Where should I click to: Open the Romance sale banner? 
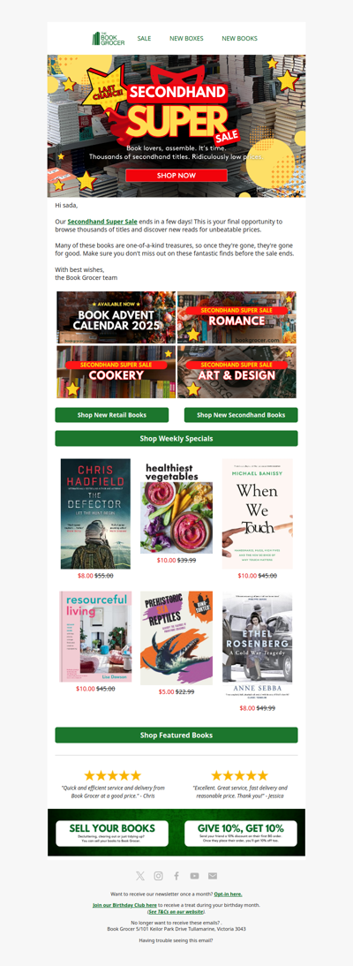click(x=237, y=317)
